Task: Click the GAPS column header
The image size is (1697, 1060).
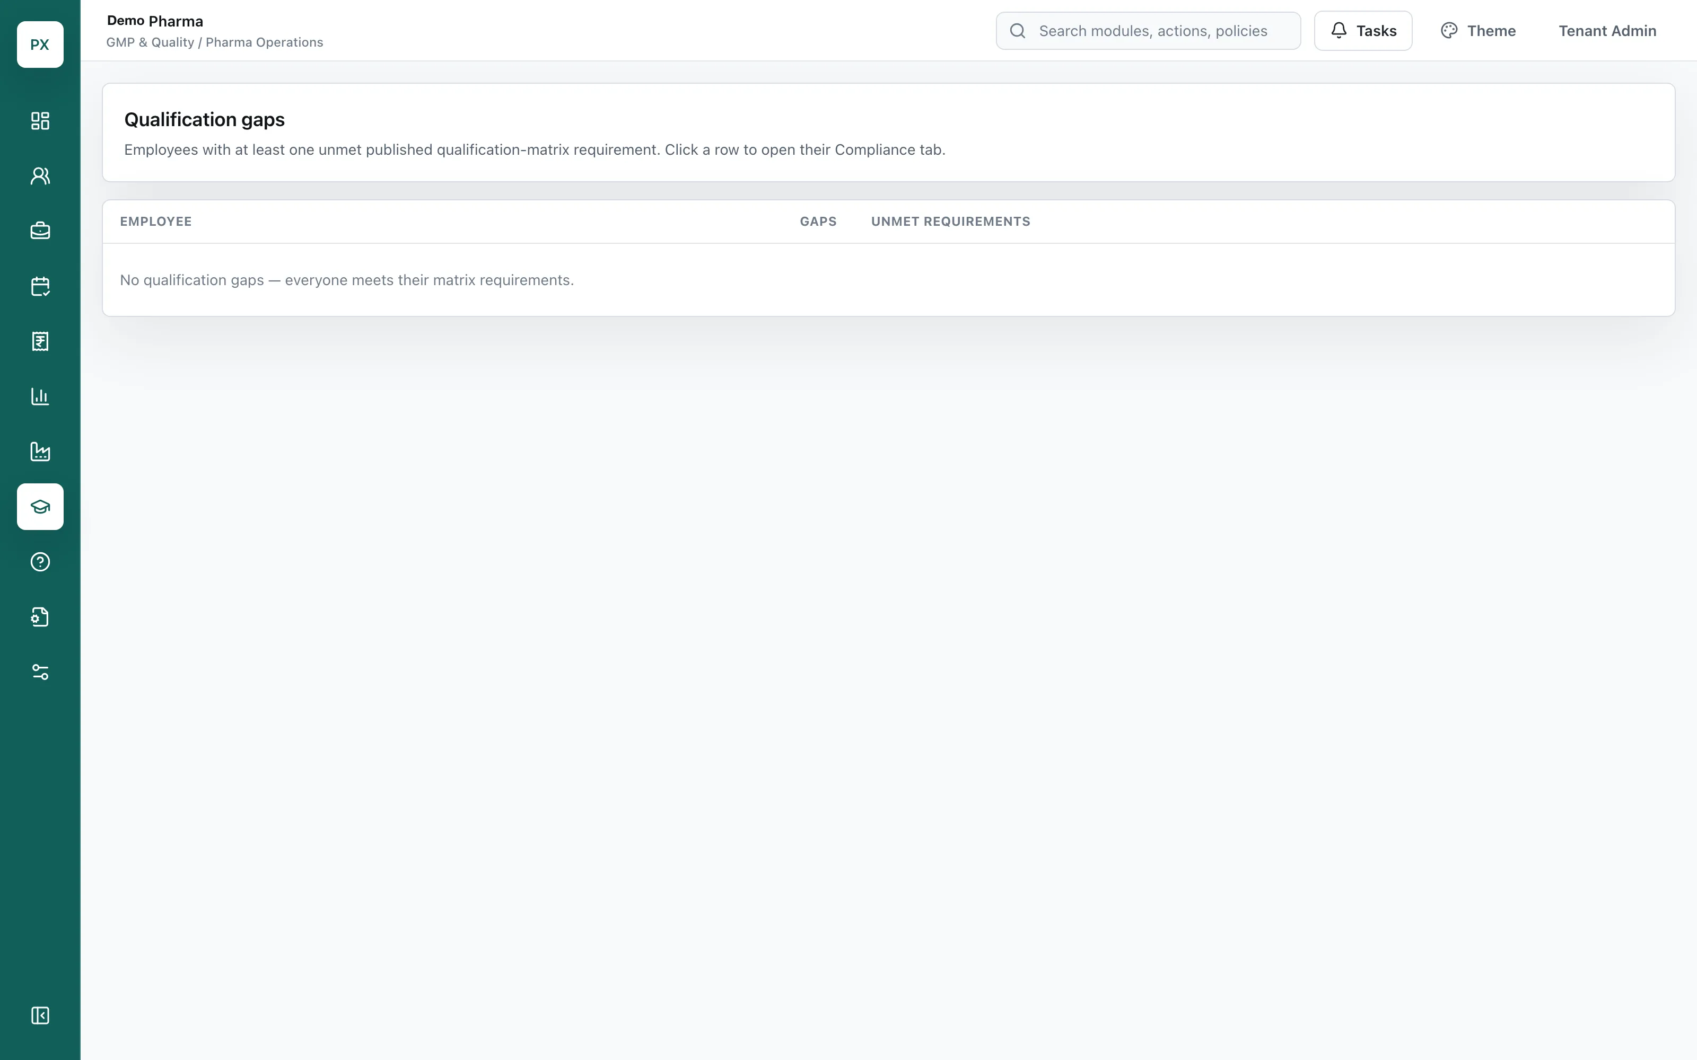Action: (818, 222)
